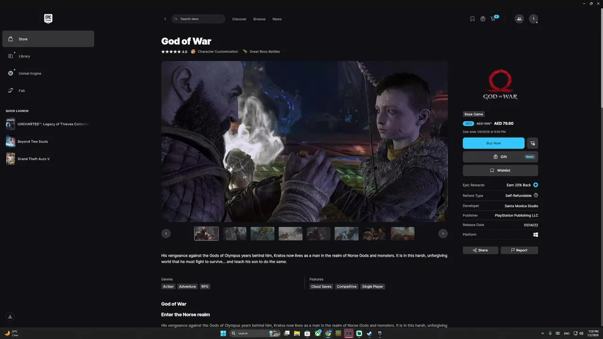Click the Buy Now button

point(493,143)
